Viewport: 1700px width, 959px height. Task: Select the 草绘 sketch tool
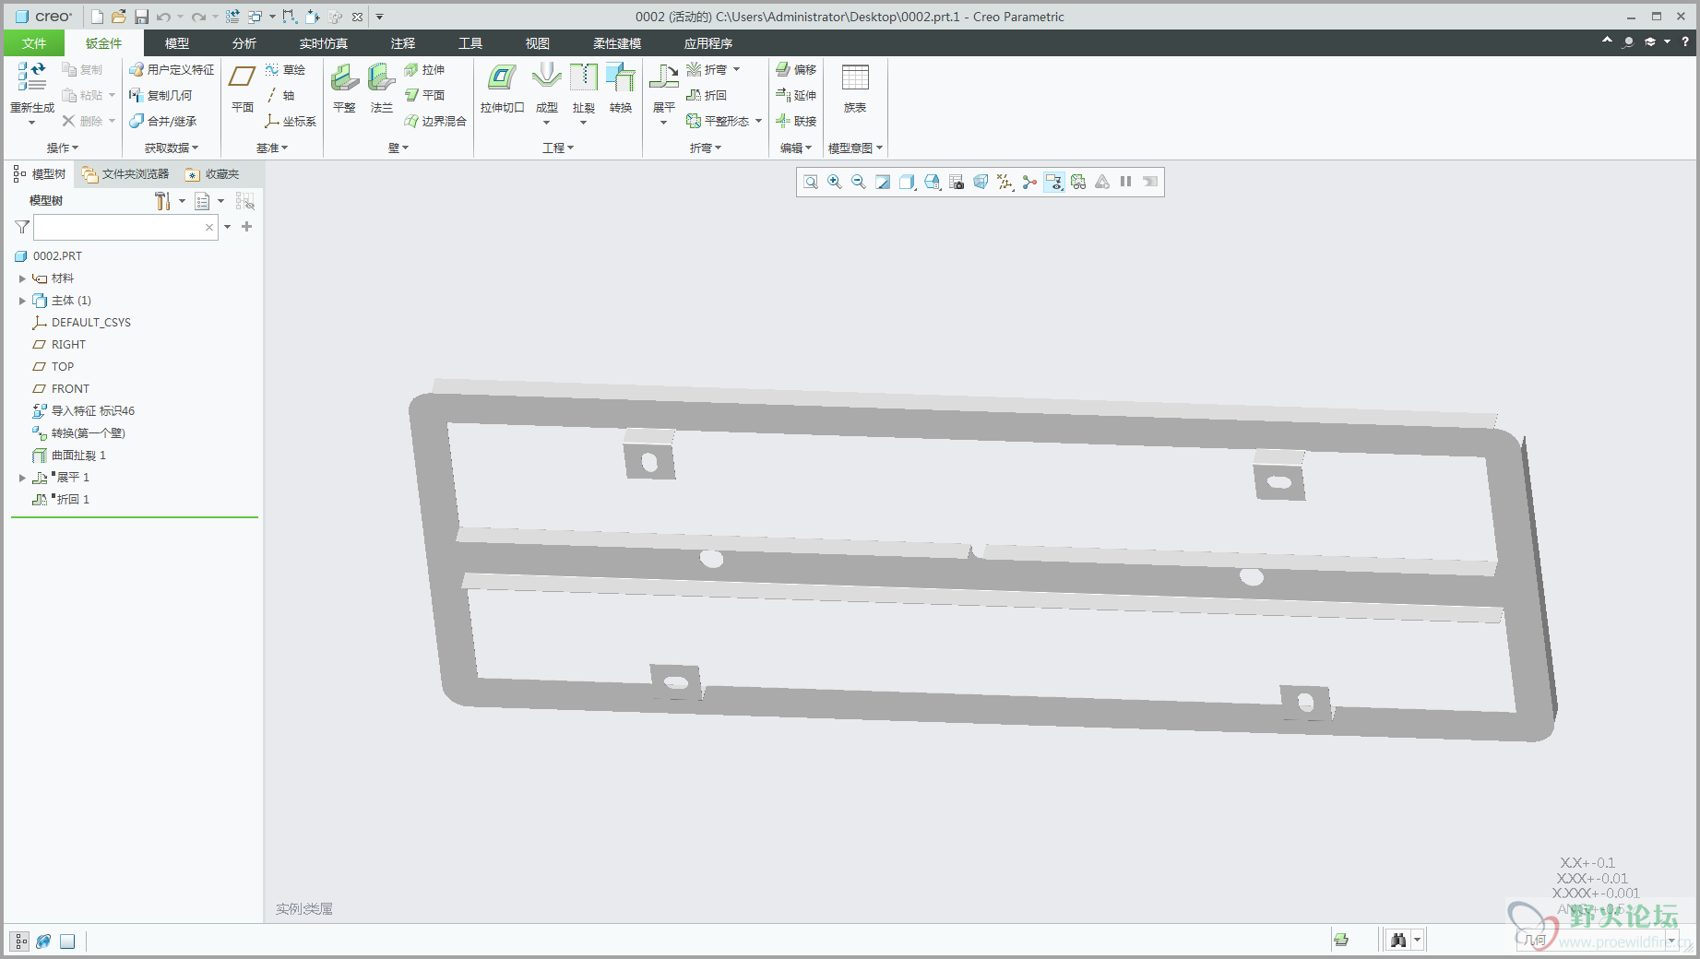(x=285, y=70)
